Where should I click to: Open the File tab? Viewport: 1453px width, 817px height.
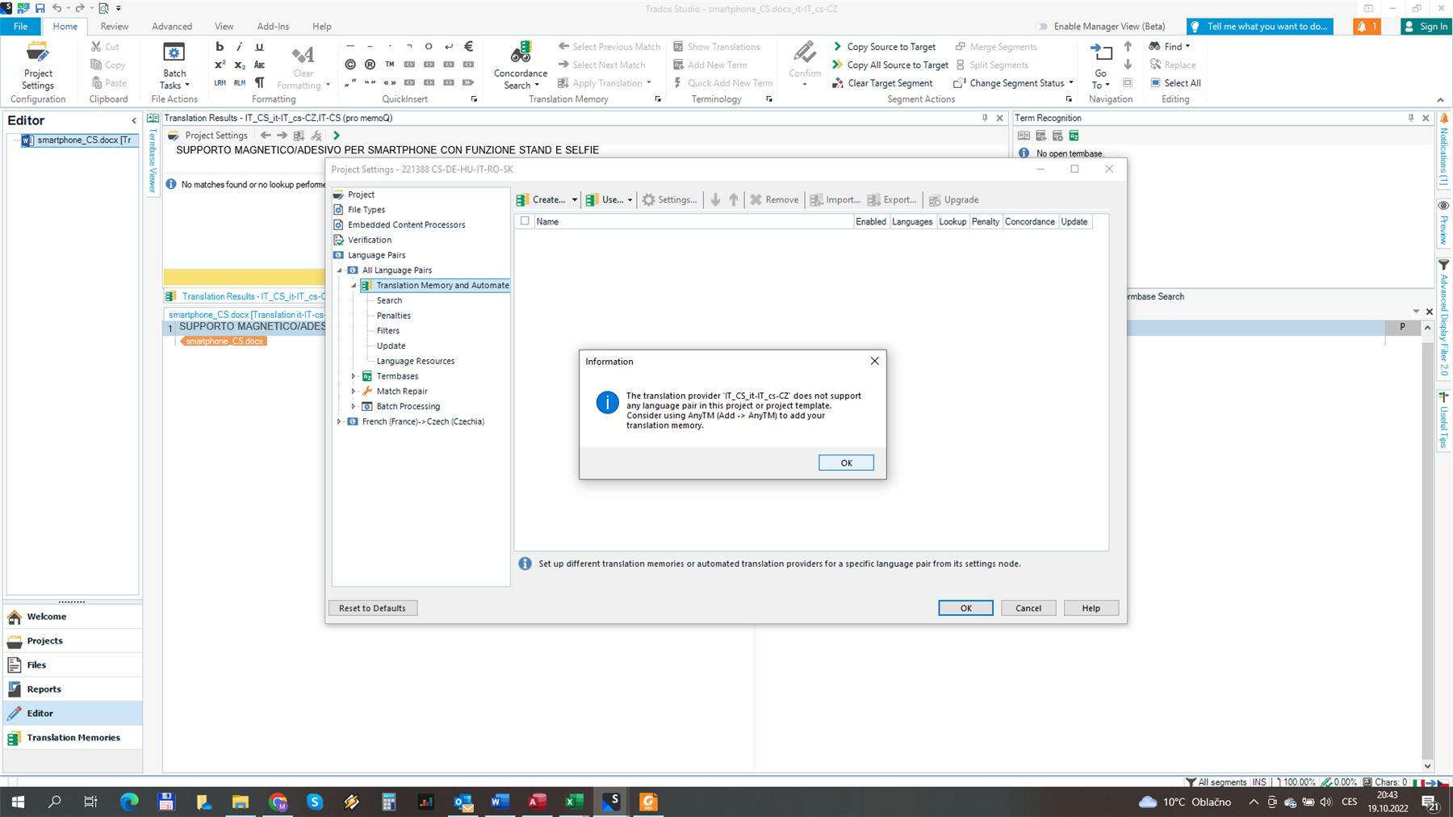21,27
